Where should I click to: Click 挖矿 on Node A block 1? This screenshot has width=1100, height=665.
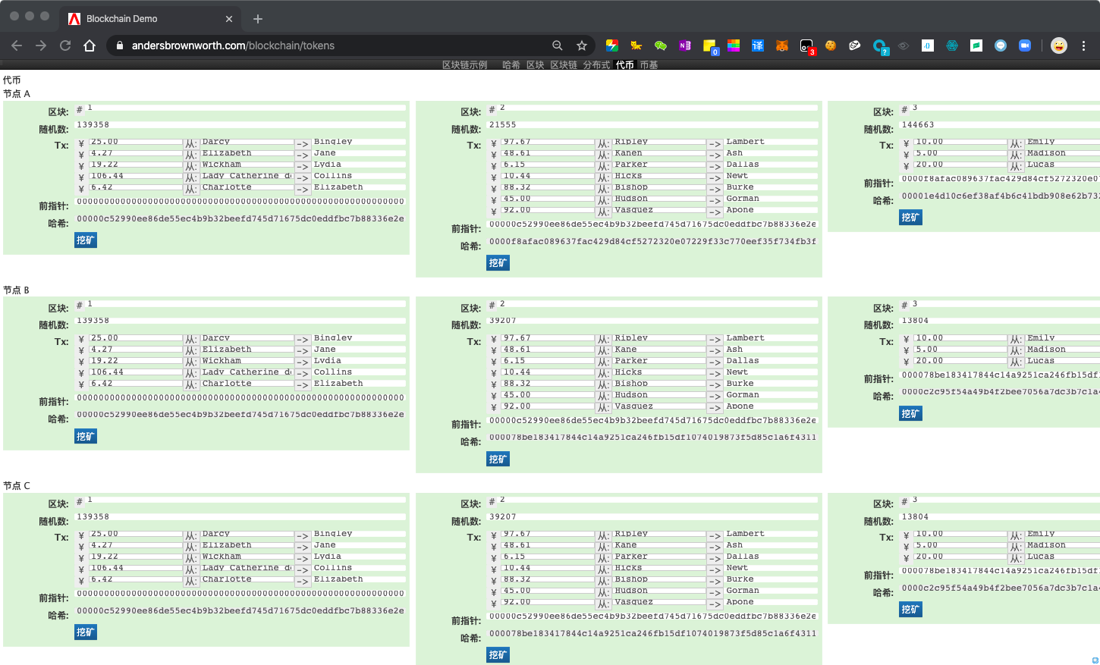(86, 240)
